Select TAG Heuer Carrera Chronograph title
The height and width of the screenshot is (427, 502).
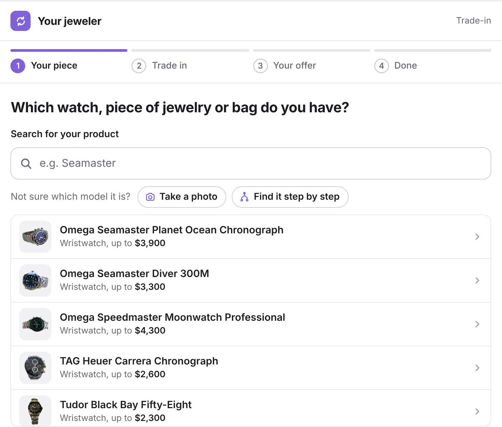click(x=139, y=361)
